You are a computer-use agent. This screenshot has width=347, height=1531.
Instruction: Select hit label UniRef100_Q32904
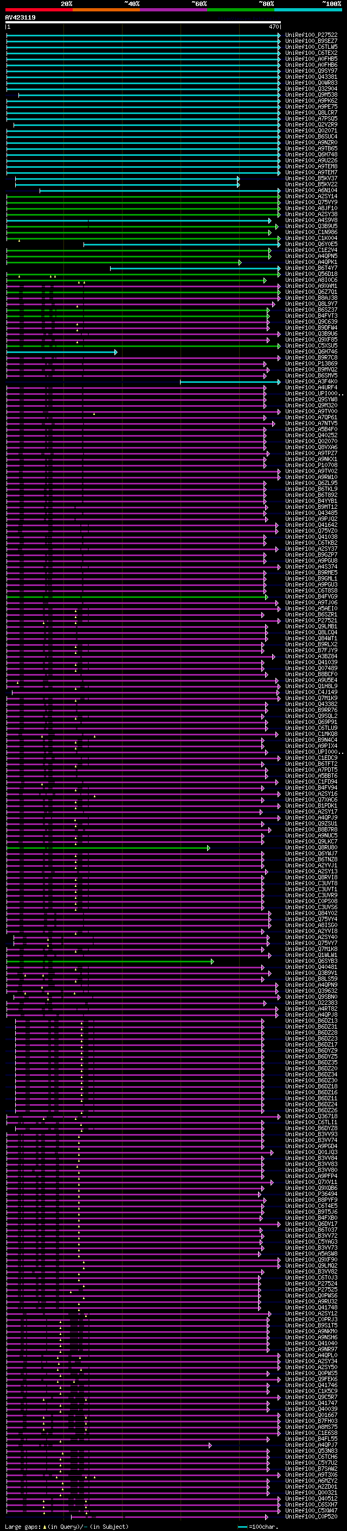[x=311, y=89]
